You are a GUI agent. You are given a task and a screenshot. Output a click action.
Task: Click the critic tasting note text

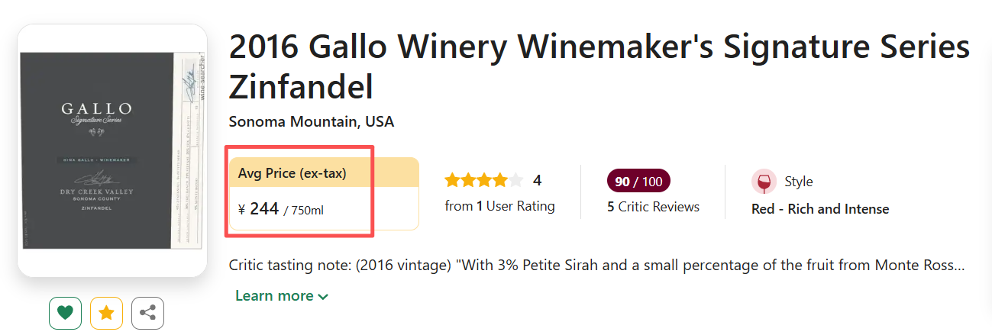click(596, 266)
